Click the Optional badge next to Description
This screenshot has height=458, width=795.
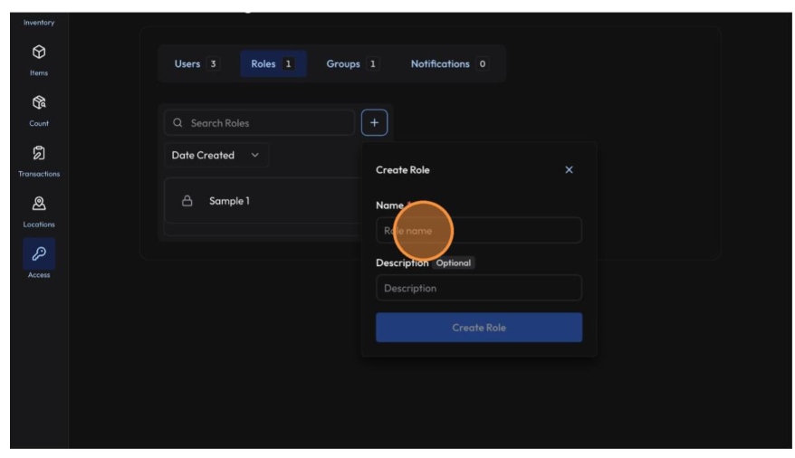(454, 263)
